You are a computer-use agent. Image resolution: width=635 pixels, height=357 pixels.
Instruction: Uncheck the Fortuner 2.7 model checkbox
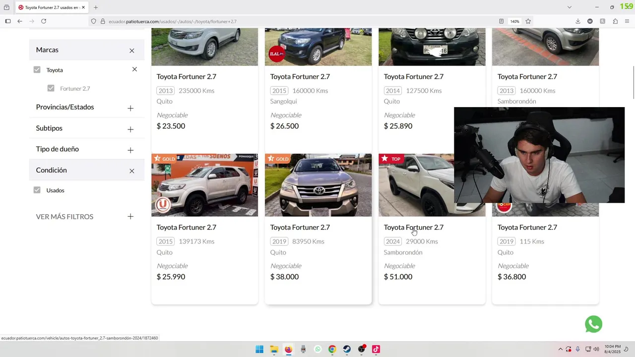click(x=51, y=88)
